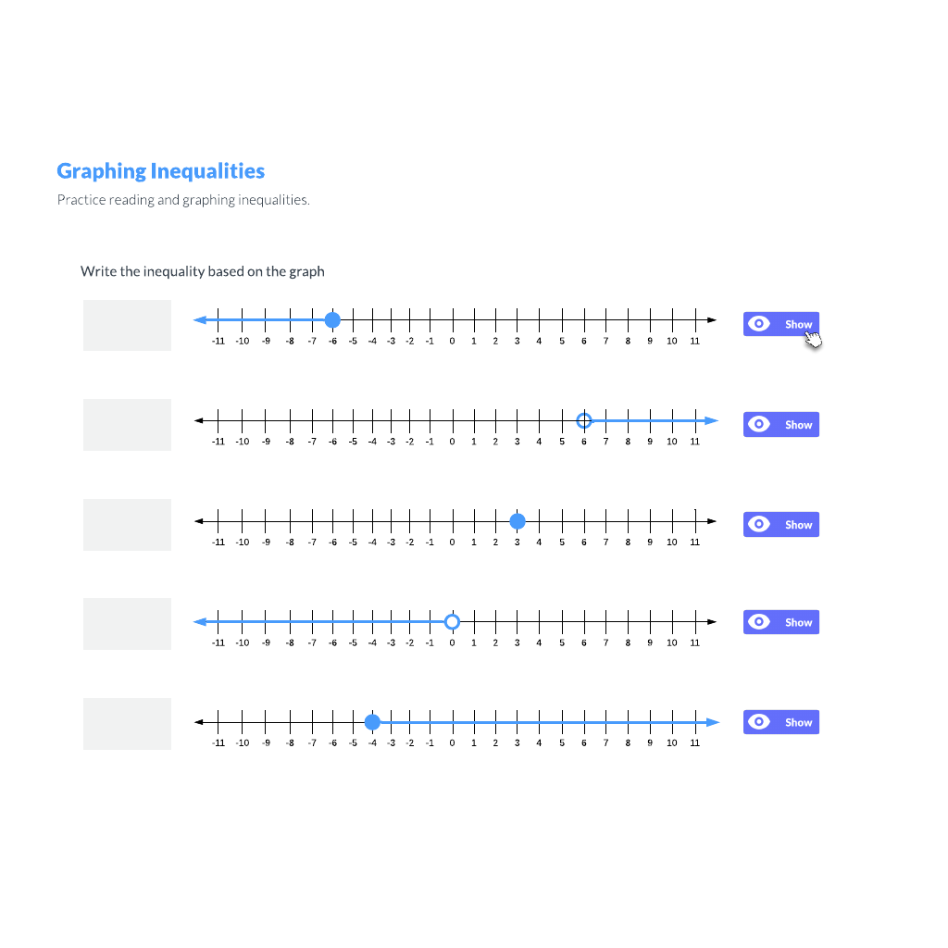Click the open circle at 6 on second line
This screenshot has width=948, height=948.
tap(584, 420)
